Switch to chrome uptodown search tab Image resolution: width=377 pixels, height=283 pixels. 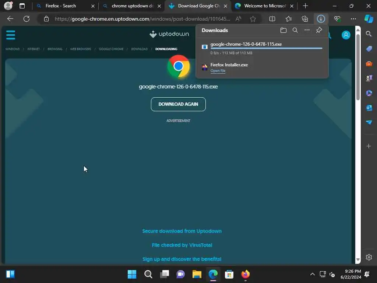coord(132,6)
